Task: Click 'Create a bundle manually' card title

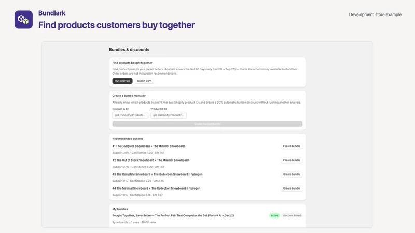Action: point(129,96)
